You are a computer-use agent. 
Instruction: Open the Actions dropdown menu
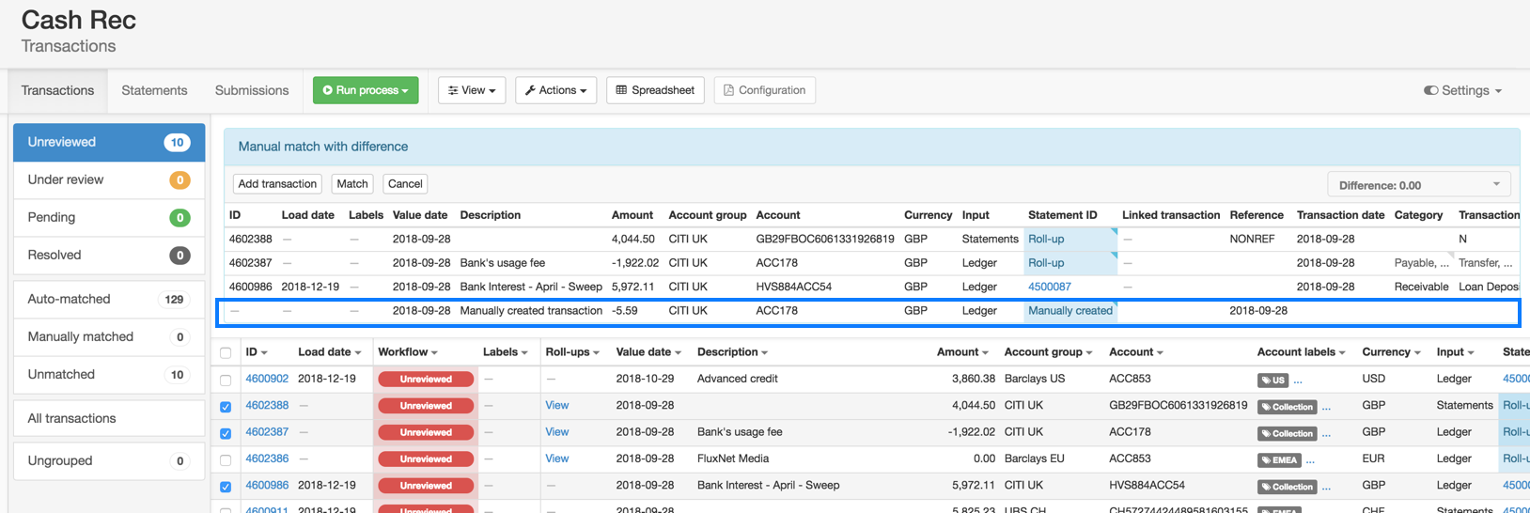[555, 90]
